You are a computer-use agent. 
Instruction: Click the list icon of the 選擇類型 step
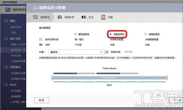point(35,17)
